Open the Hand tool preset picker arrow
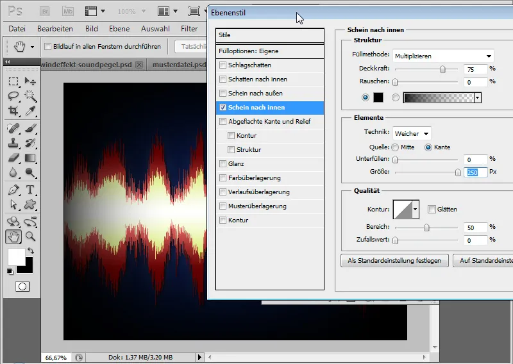Image resolution: width=513 pixels, height=364 pixels. 32,47
